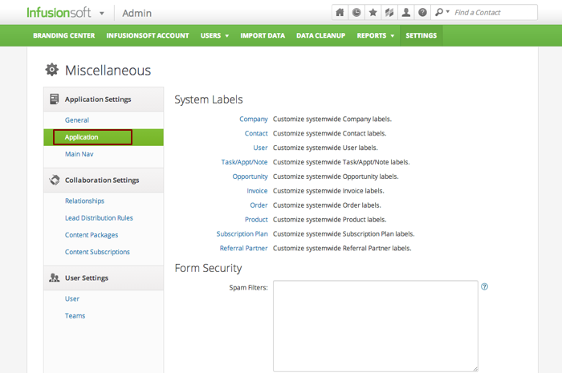Click the Application Settings section icon
This screenshot has width=562, height=373.
[54, 99]
